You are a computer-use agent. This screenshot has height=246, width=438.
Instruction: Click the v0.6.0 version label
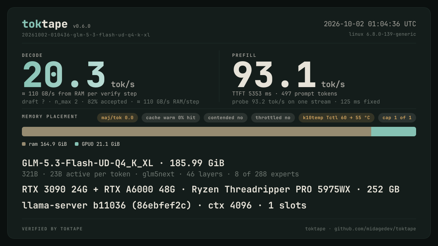point(82,26)
